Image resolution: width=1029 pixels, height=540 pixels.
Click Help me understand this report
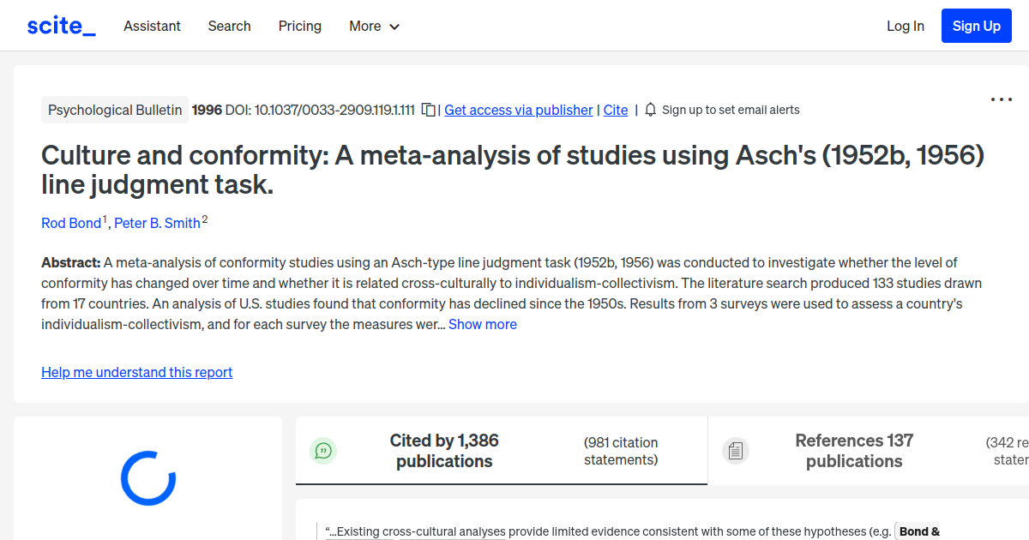(136, 372)
